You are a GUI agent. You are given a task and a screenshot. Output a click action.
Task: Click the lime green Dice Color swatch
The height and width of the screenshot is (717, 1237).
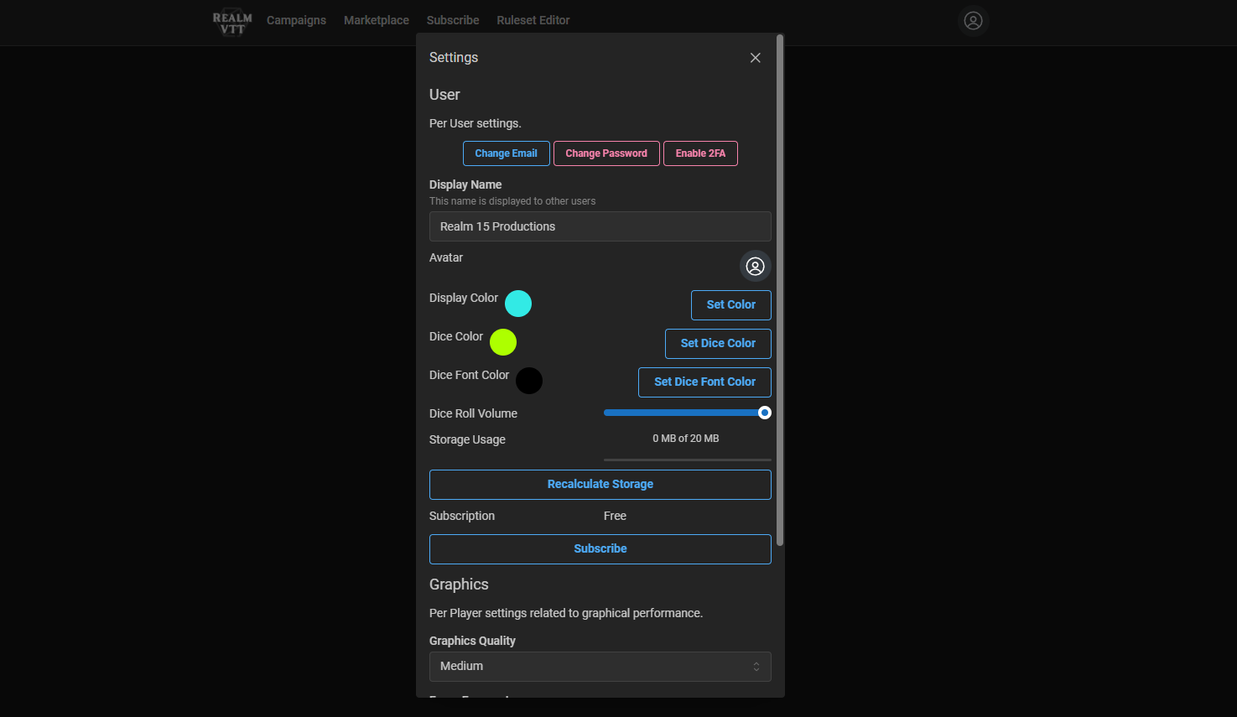coord(503,342)
